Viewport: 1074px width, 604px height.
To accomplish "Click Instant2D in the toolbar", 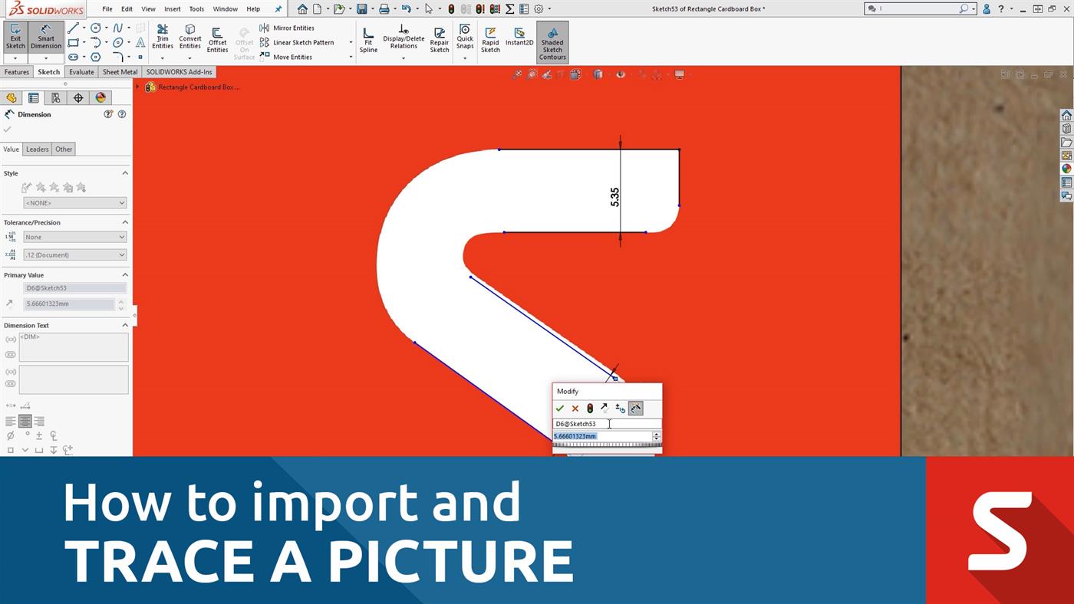I will [519, 38].
